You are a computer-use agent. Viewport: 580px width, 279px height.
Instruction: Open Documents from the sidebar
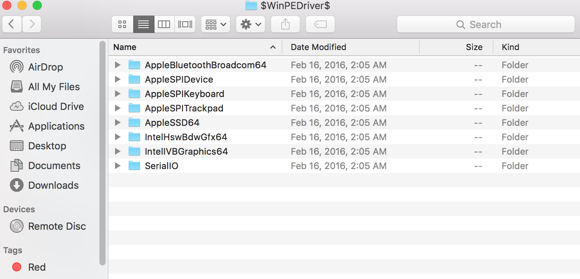(x=45, y=166)
